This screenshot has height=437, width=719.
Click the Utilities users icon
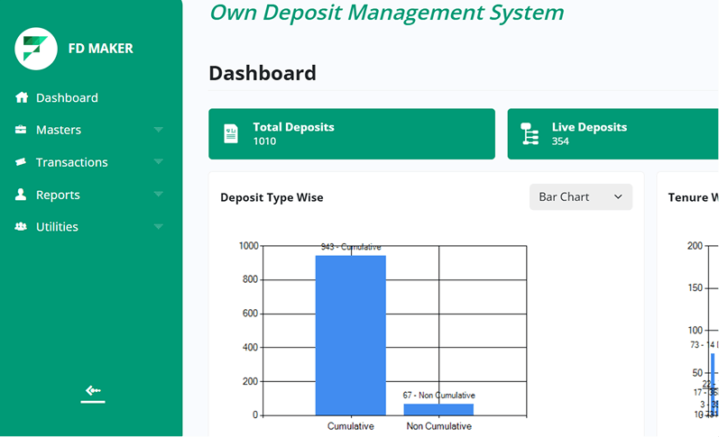22,227
